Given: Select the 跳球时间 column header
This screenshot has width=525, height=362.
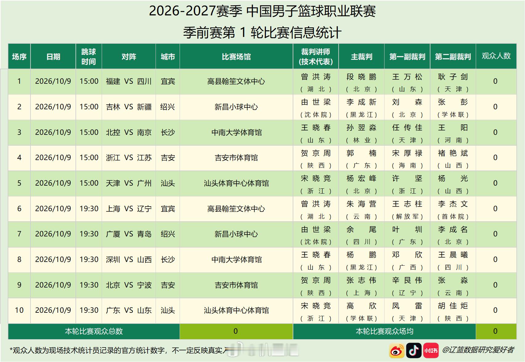Looking at the screenshot, I should tap(89, 56).
